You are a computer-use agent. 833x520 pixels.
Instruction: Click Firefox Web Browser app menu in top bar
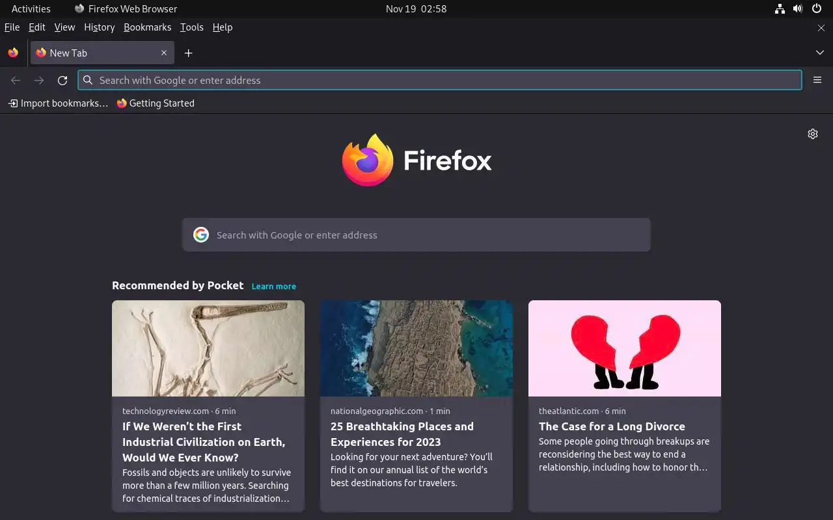(126, 9)
